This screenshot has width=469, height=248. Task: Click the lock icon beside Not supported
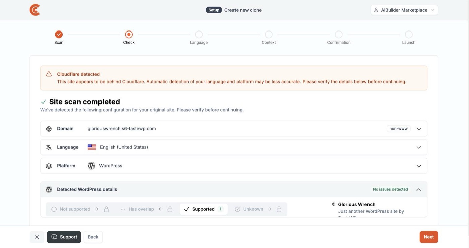(x=106, y=209)
